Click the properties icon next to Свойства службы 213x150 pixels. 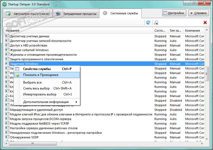tap(17, 69)
